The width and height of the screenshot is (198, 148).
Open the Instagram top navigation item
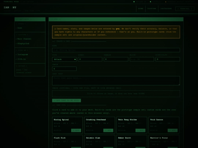[x=166, y=8]
